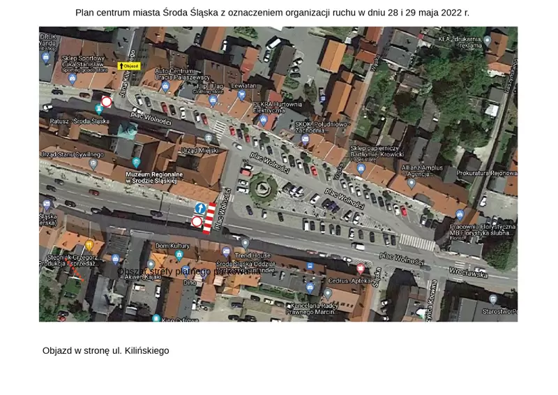Screen dimensions: 558x395
Task: Click the blue mandatory direction arrow sign
Action: pyautogui.click(x=200, y=208)
